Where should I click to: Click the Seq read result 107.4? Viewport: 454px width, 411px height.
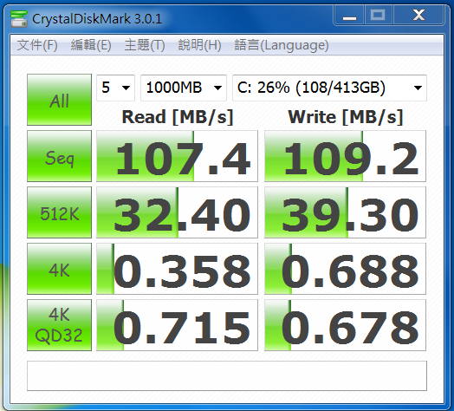click(x=177, y=156)
